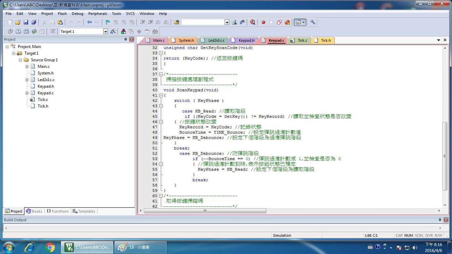The width and height of the screenshot is (452, 254).
Task: Open Options for Target wand icon
Action: [113, 31]
